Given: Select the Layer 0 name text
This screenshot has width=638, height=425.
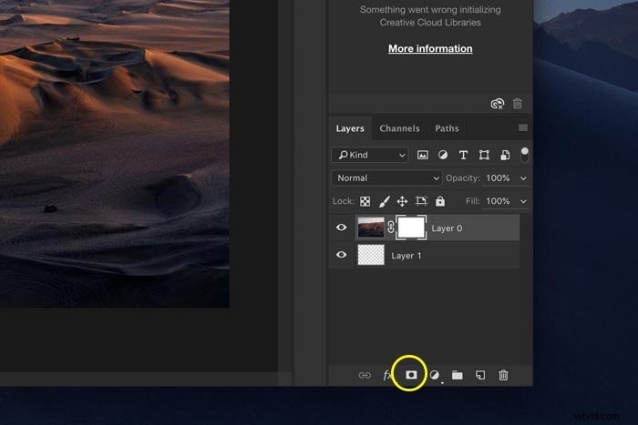Looking at the screenshot, I should click(x=447, y=228).
